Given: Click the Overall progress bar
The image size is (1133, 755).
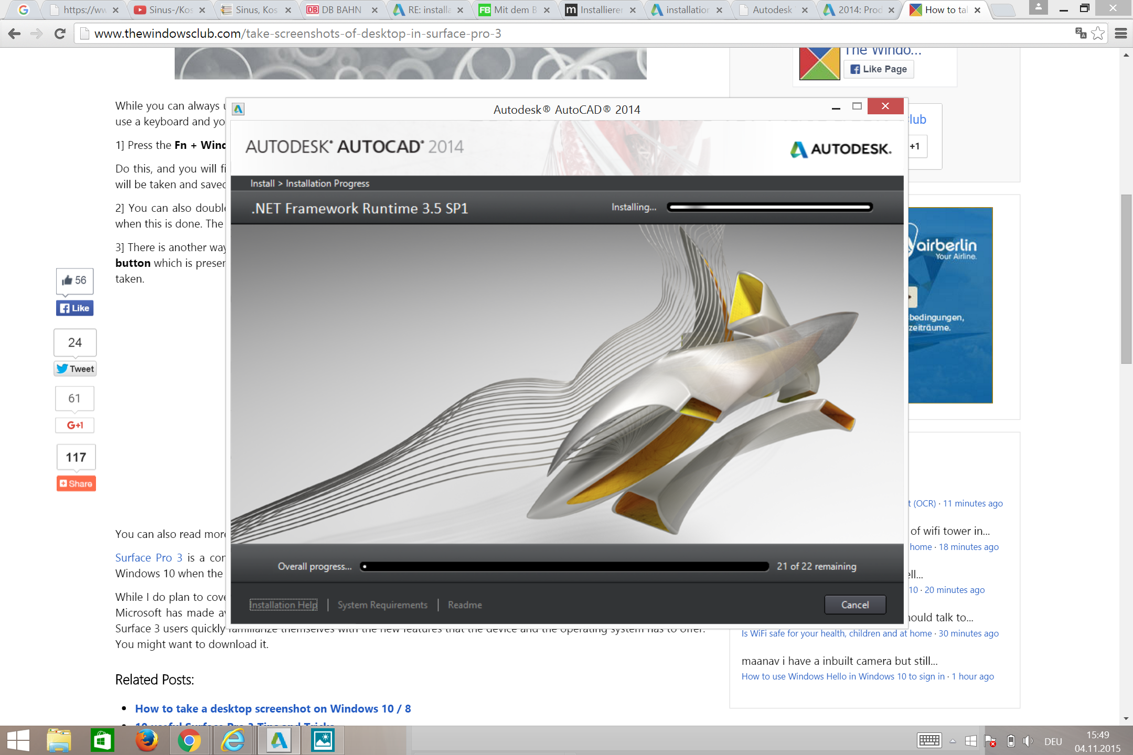Looking at the screenshot, I should (x=566, y=566).
